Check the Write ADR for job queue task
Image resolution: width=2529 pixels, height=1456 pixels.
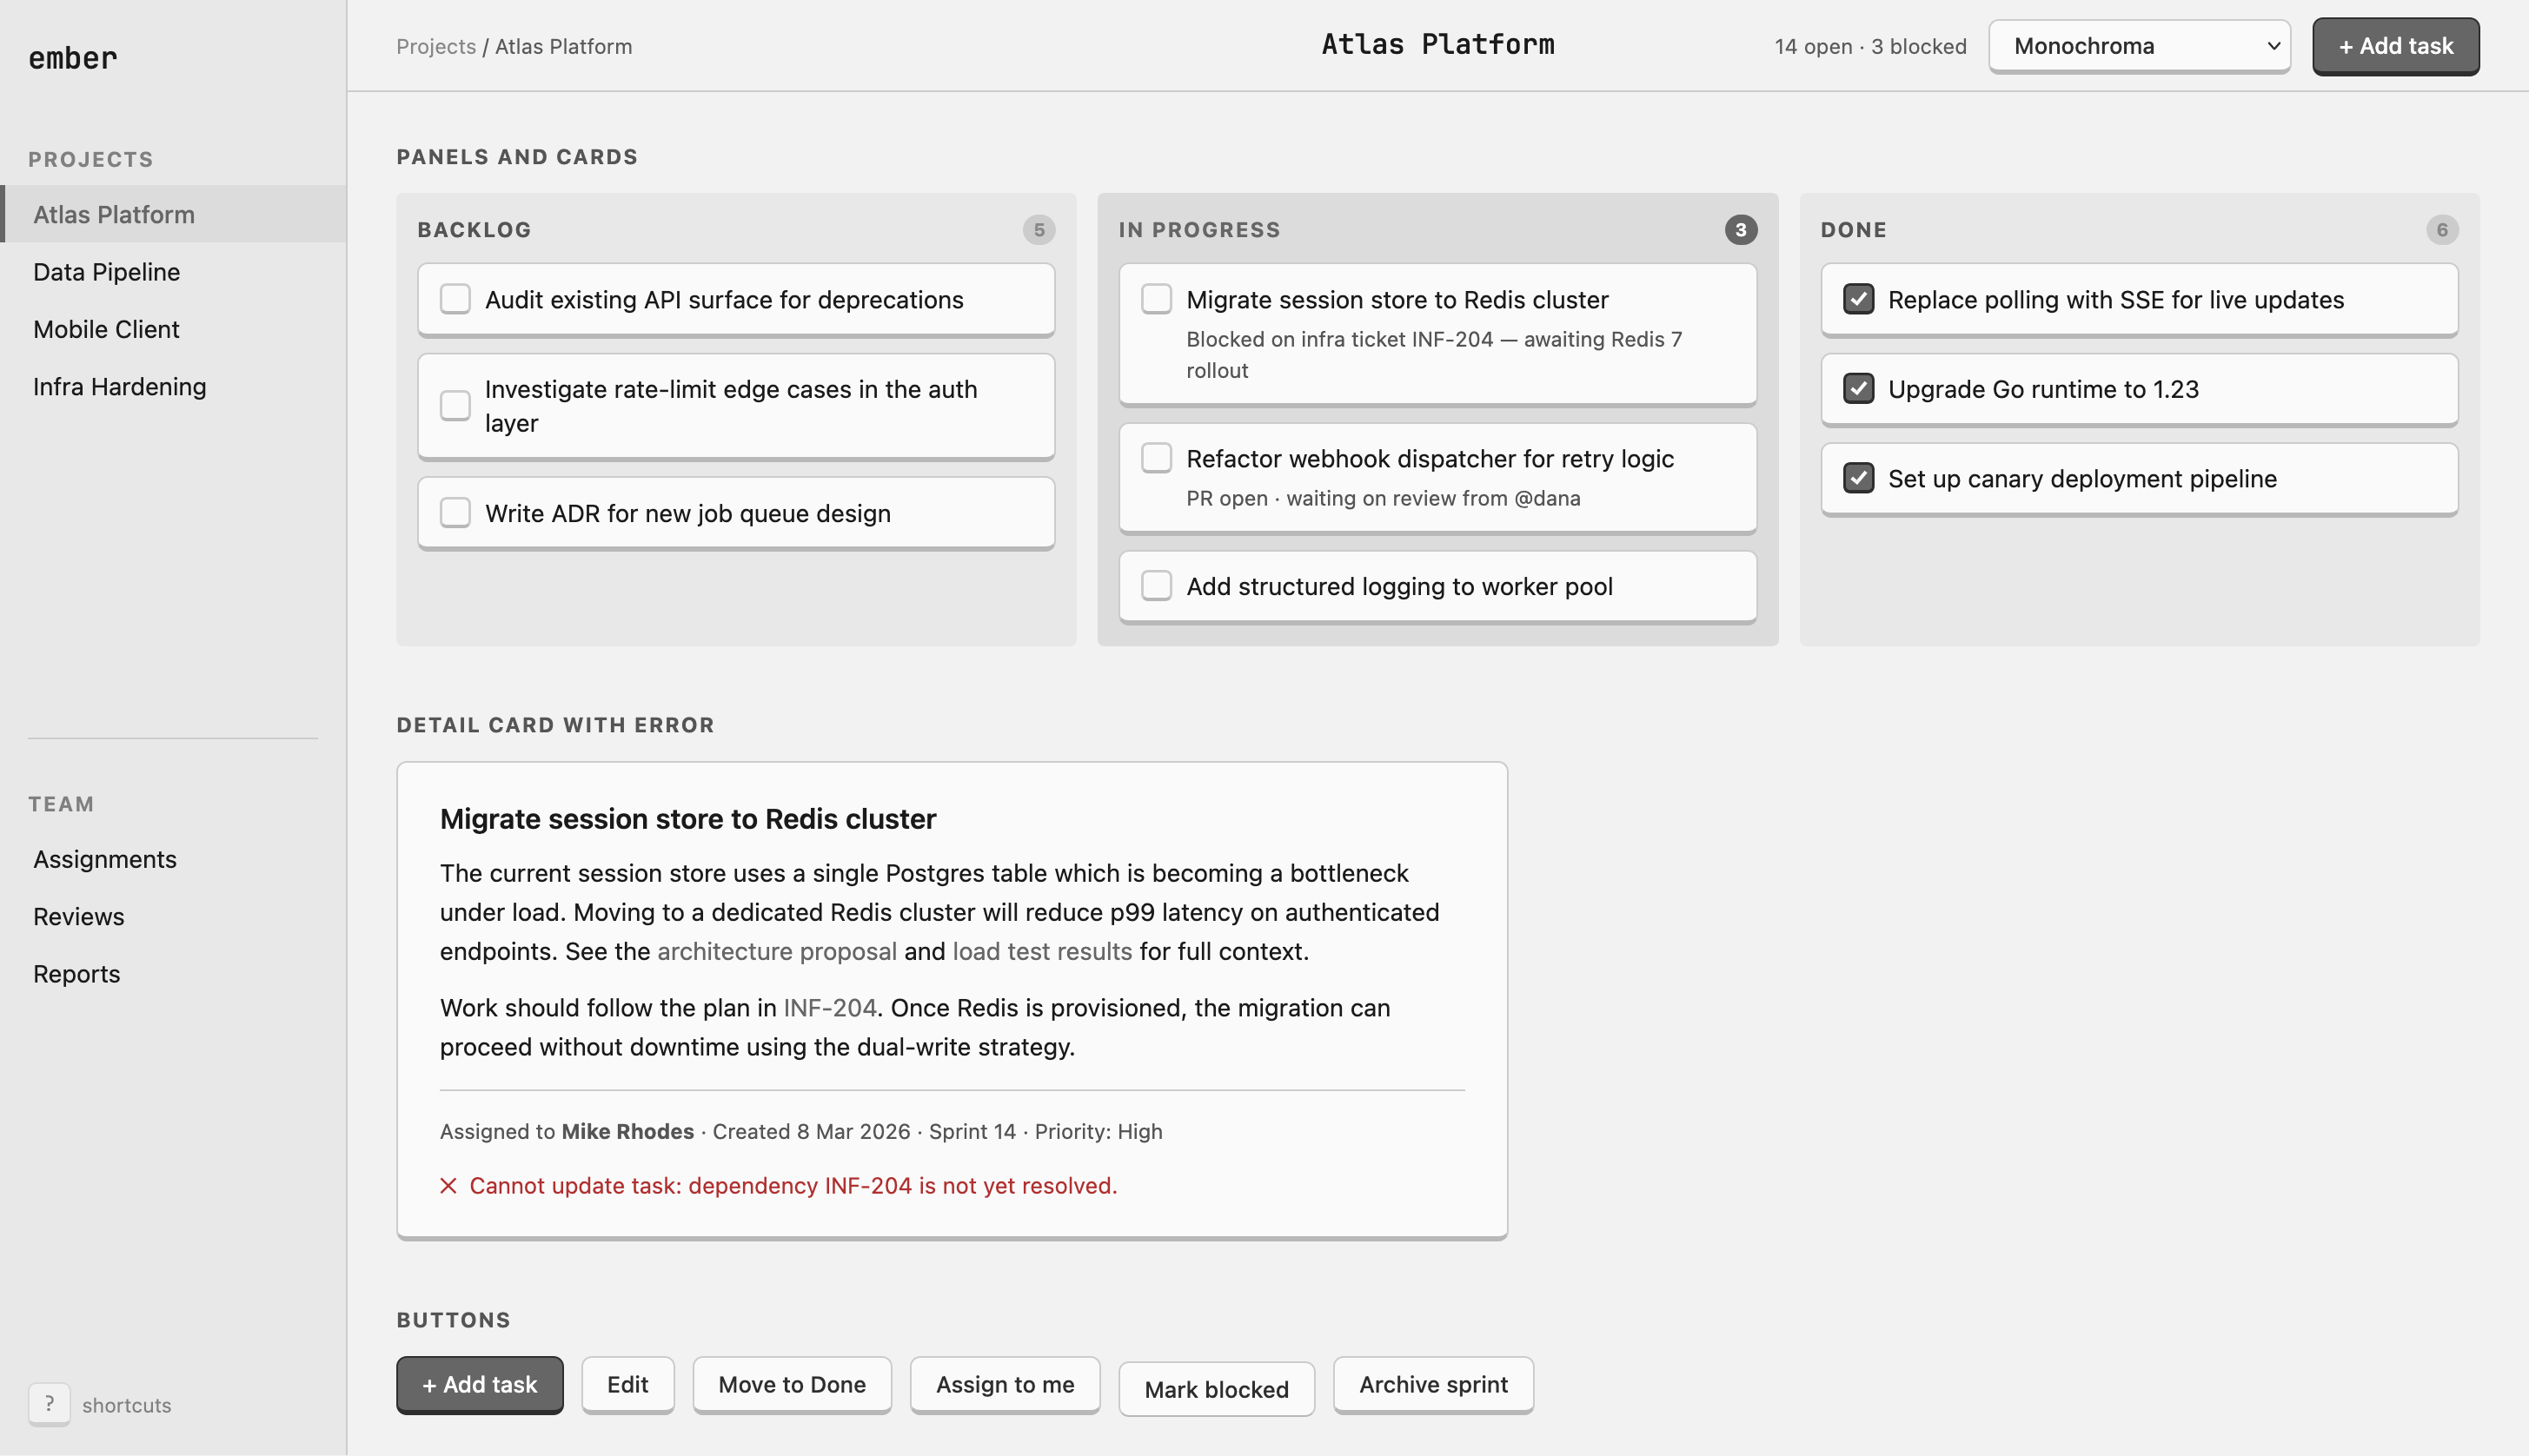coord(455,513)
